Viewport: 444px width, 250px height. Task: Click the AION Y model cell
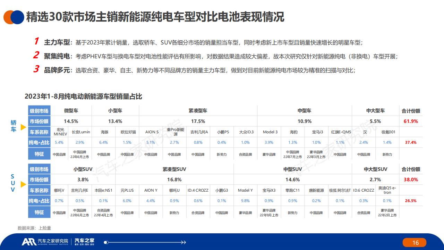point(151,190)
